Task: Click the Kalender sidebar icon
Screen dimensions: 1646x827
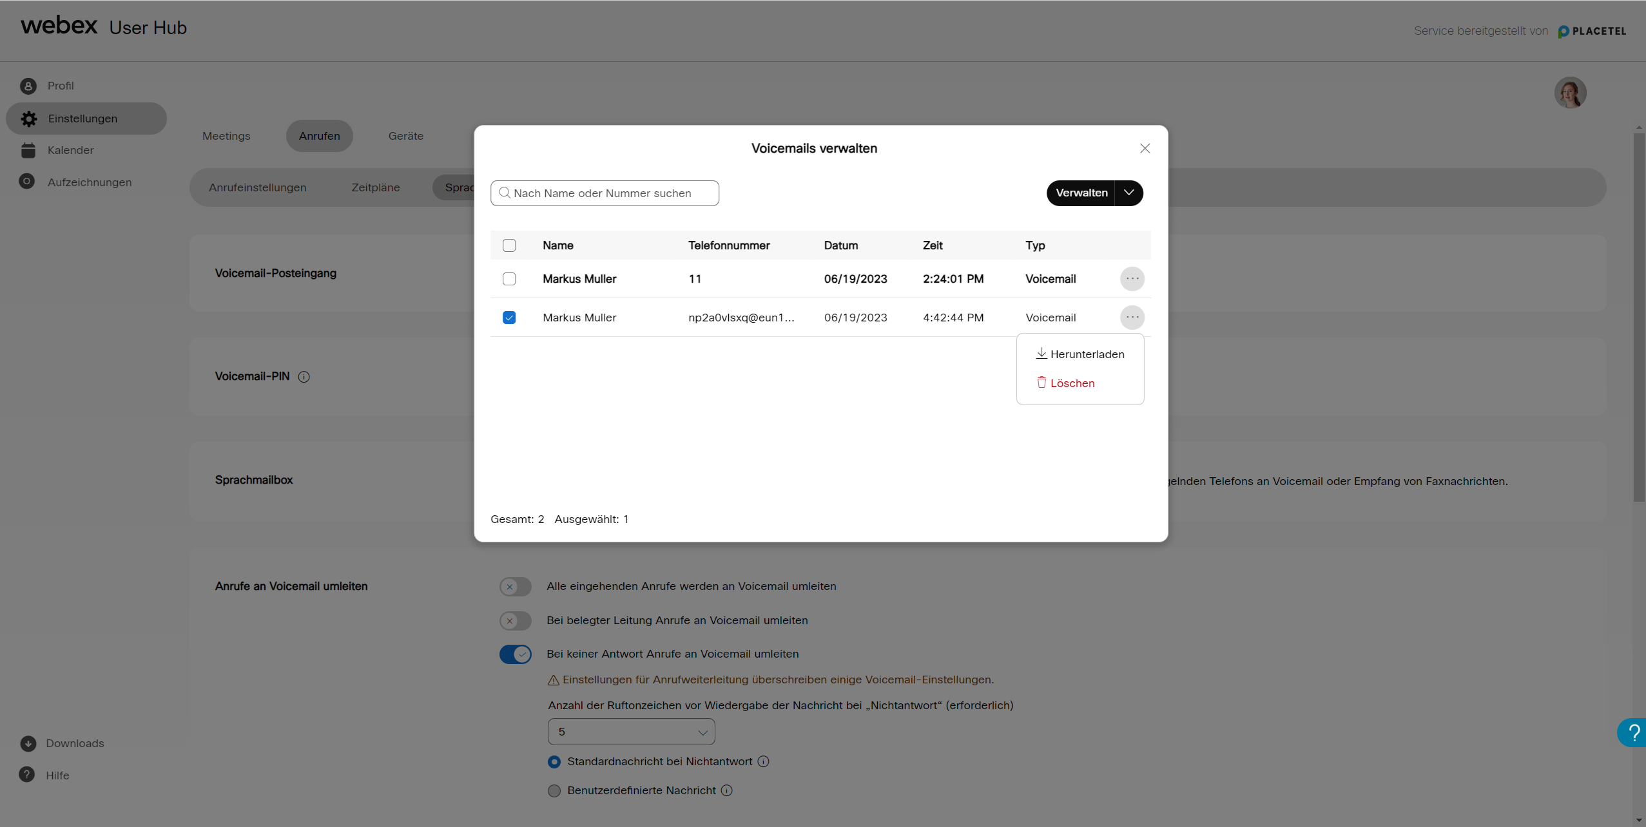Action: [28, 150]
